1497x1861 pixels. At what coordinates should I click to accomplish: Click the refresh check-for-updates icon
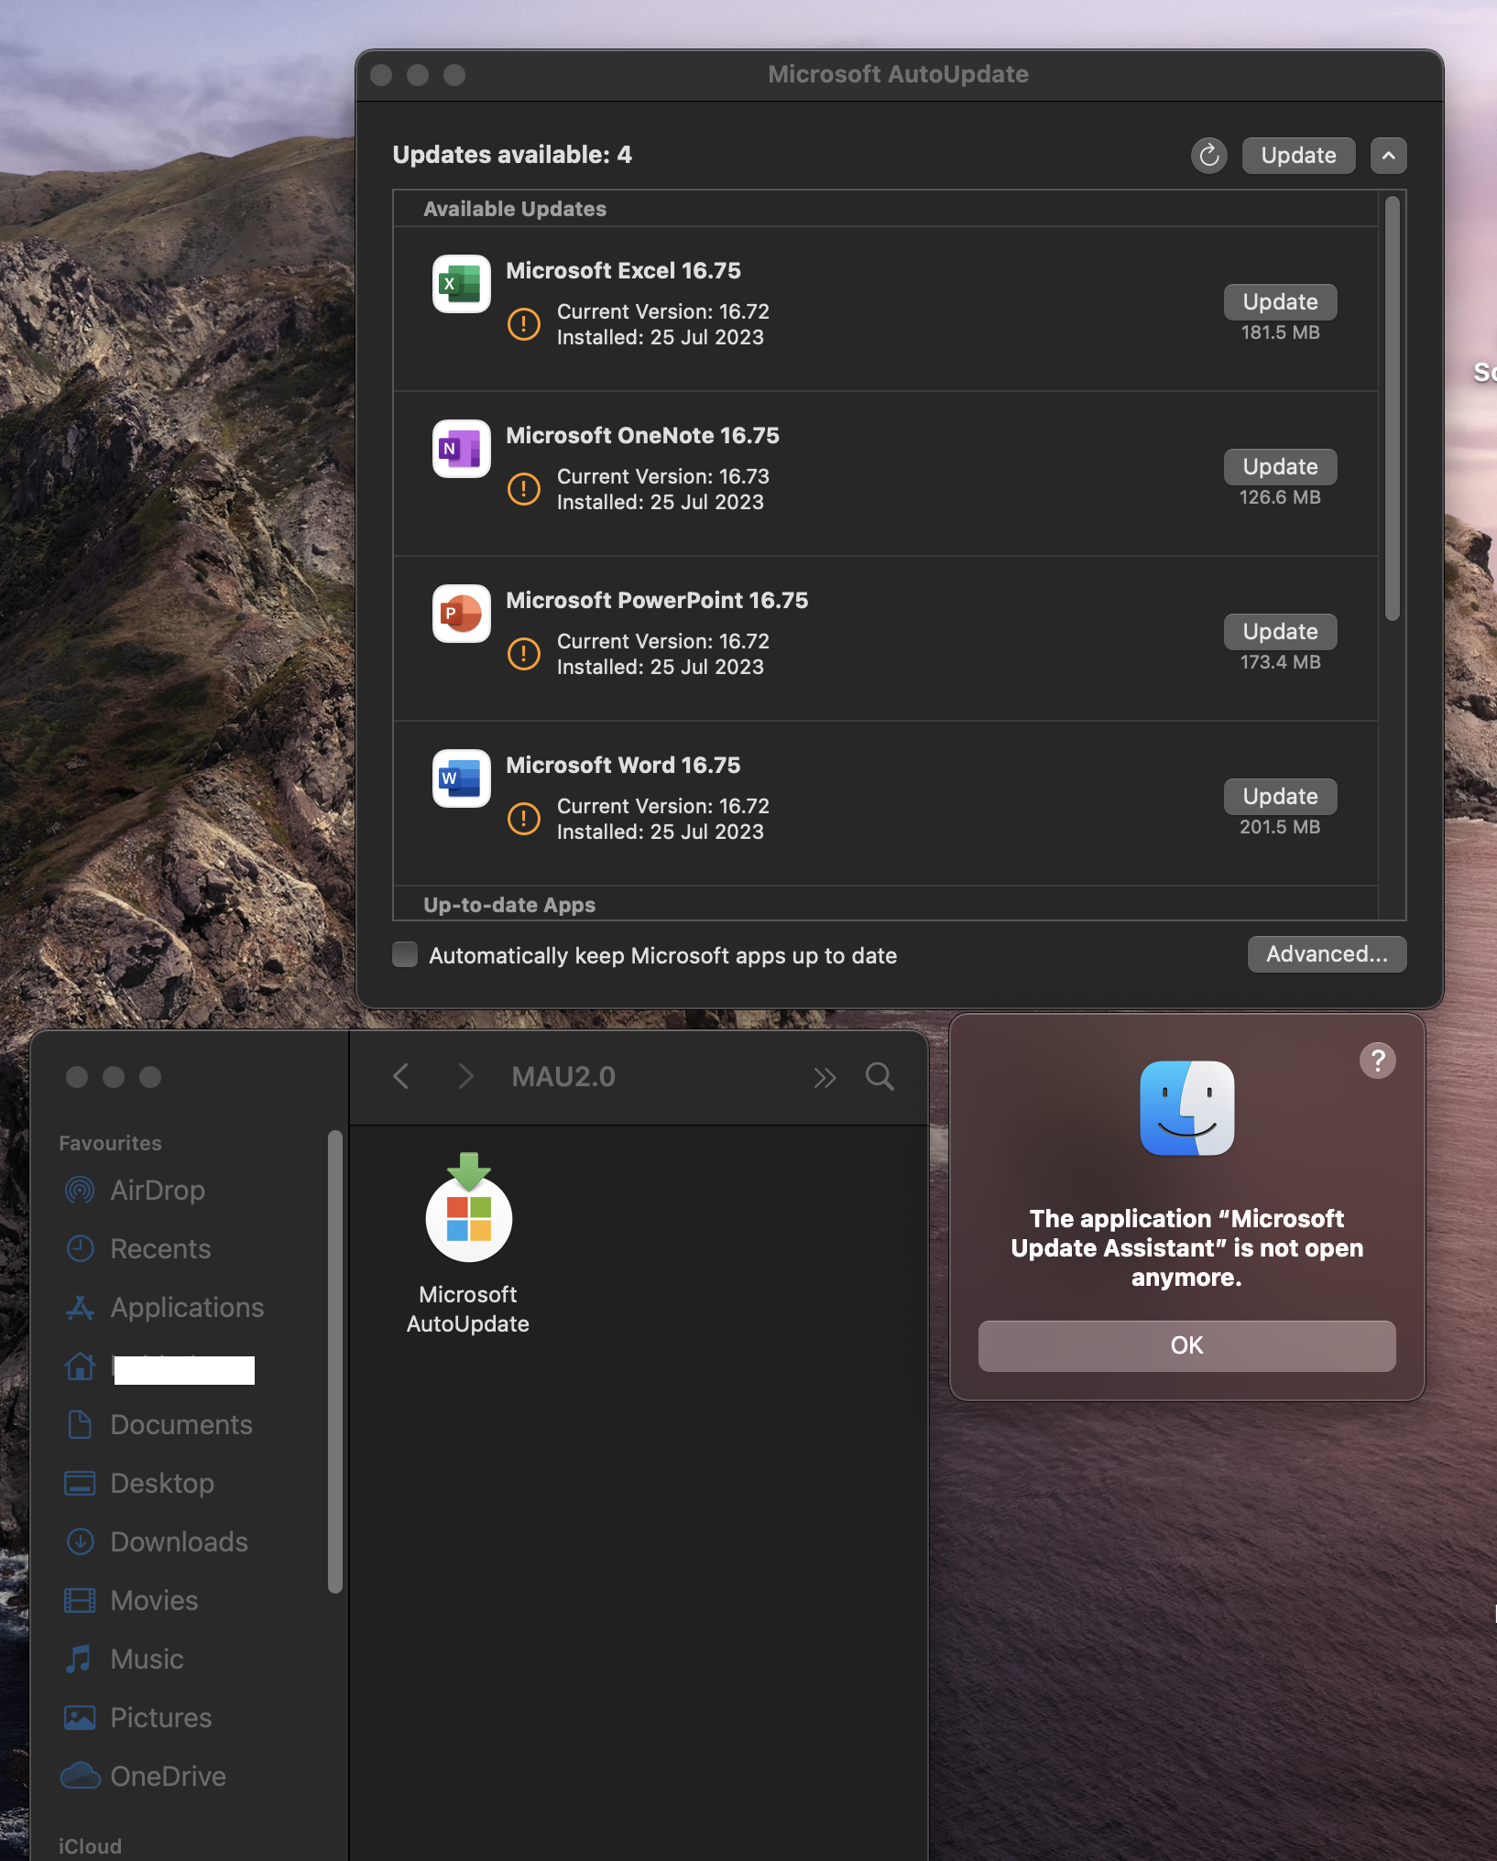coord(1209,156)
